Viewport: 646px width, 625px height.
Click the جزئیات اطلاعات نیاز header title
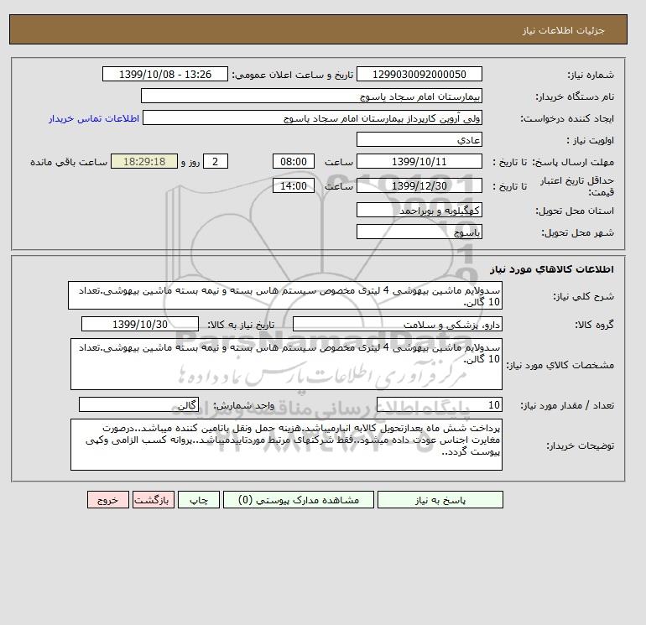click(x=563, y=30)
